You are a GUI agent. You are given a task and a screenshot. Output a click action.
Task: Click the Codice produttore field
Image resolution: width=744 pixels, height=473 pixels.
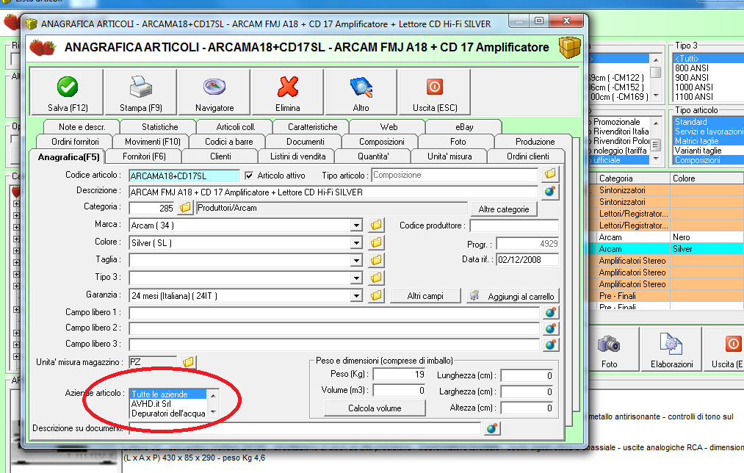point(514,225)
